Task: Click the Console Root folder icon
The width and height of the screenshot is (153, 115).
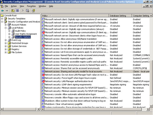Action: pos(2,16)
